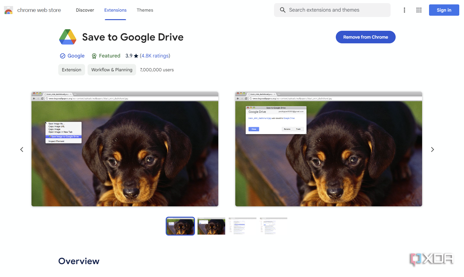The width and height of the screenshot is (464, 277).
Task: Click the Sign in button
Action: pos(444,10)
